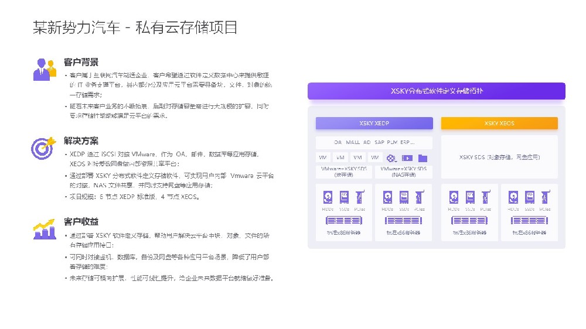Select the film reel icon beside the VM boxes

tap(392, 158)
